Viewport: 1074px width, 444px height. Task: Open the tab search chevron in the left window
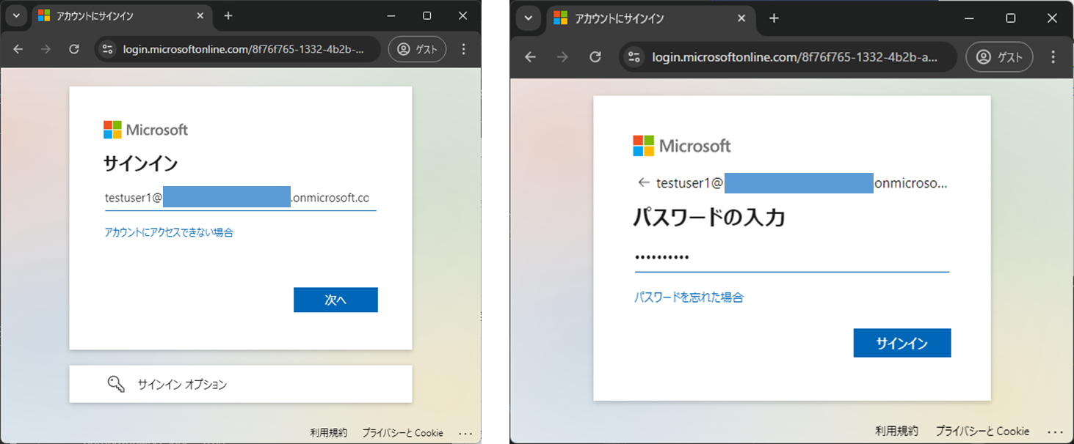coord(16,15)
